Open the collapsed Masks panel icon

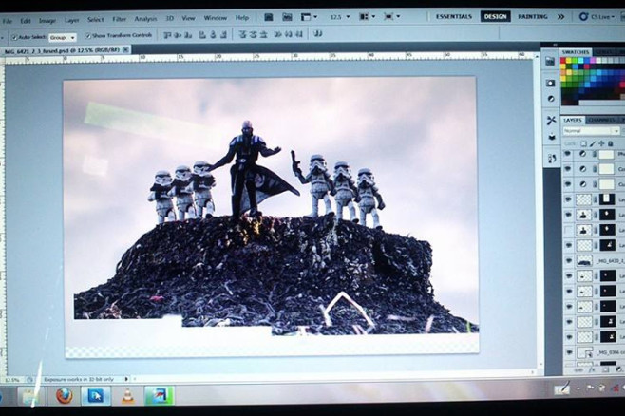coord(551,83)
